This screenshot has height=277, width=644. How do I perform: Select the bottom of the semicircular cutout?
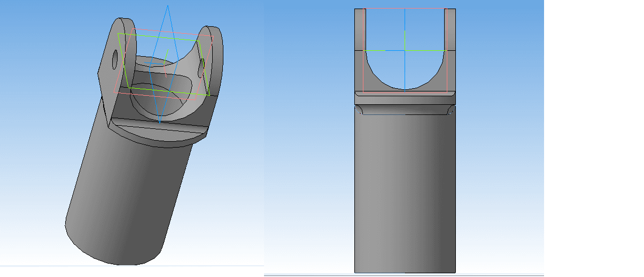[x=405, y=88]
